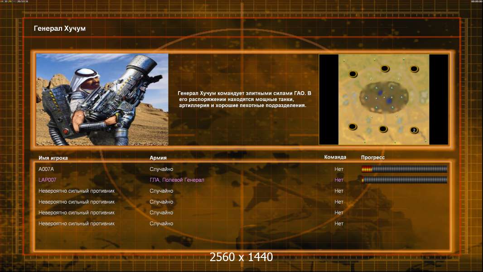Select northeast start position on minimap
Image resolution: width=483 pixels, height=272 pixels.
pyautogui.click(x=414, y=69)
